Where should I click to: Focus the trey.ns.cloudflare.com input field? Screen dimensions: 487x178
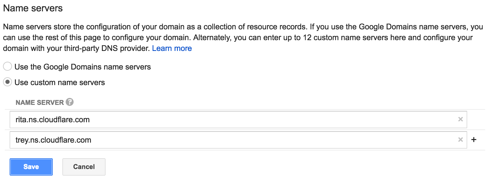tap(238, 140)
